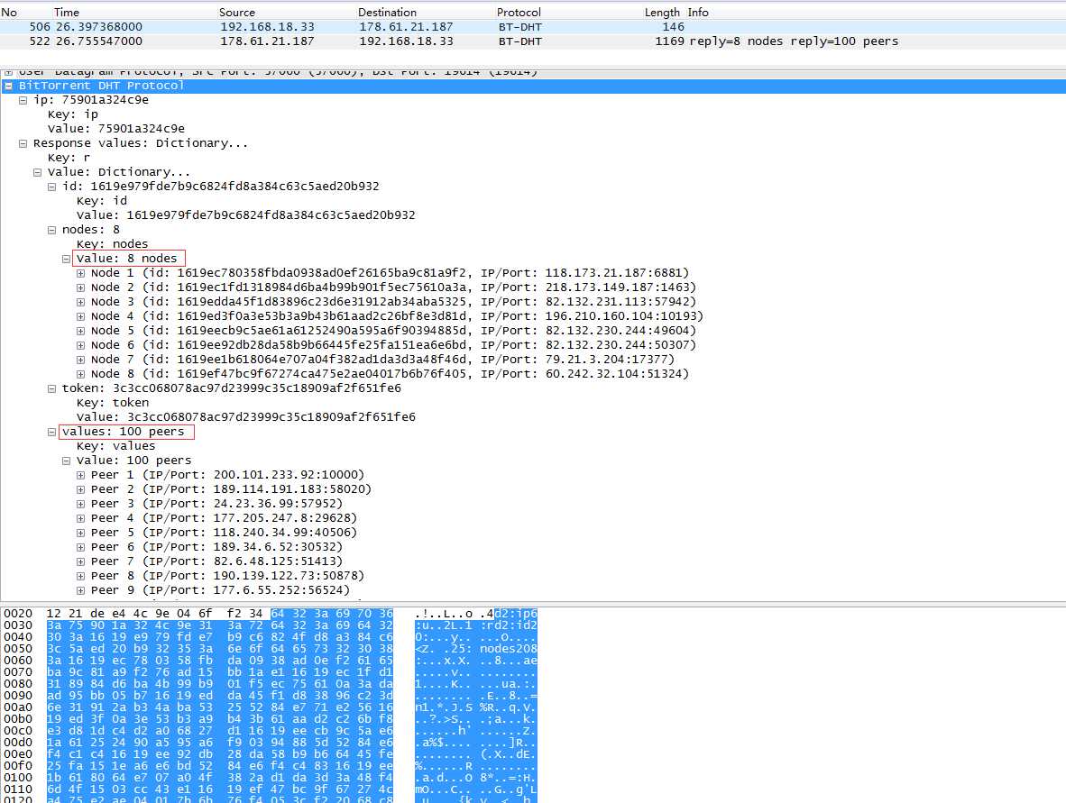Expand Peer 5 with IP 118.240.34.99:40506
Image resolution: width=1066 pixels, height=803 pixels.
point(80,534)
